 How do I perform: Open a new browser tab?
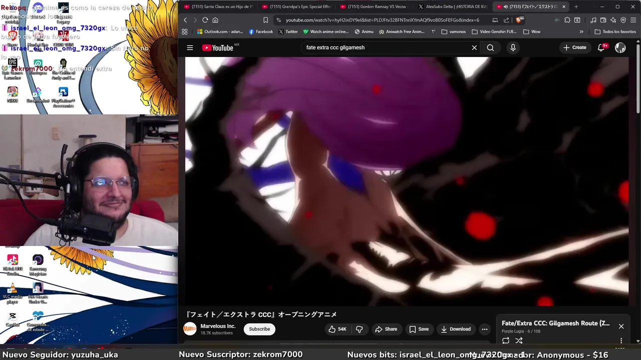pos(576,6)
